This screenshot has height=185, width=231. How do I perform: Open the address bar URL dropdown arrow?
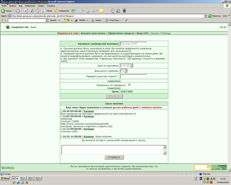pyautogui.click(x=205, y=16)
